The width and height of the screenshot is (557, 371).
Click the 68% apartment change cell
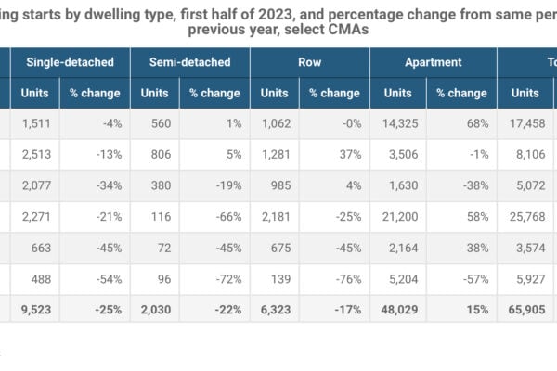click(x=477, y=123)
